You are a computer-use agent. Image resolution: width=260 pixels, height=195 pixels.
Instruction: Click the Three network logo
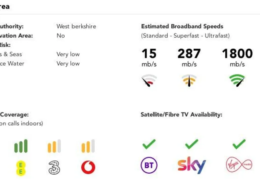click(x=54, y=168)
